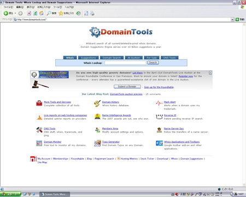Open the Windows Start button
The image size is (246, 197).
point(10,194)
